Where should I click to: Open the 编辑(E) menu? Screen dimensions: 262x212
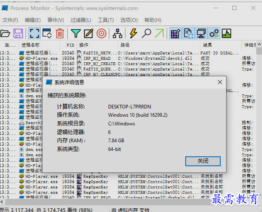coord(33,20)
